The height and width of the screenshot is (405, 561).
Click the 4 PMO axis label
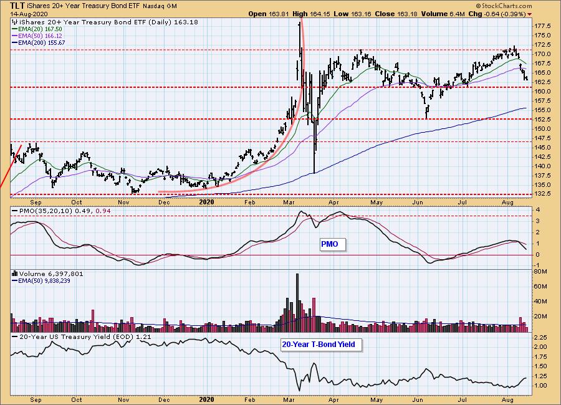(x=538, y=210)
